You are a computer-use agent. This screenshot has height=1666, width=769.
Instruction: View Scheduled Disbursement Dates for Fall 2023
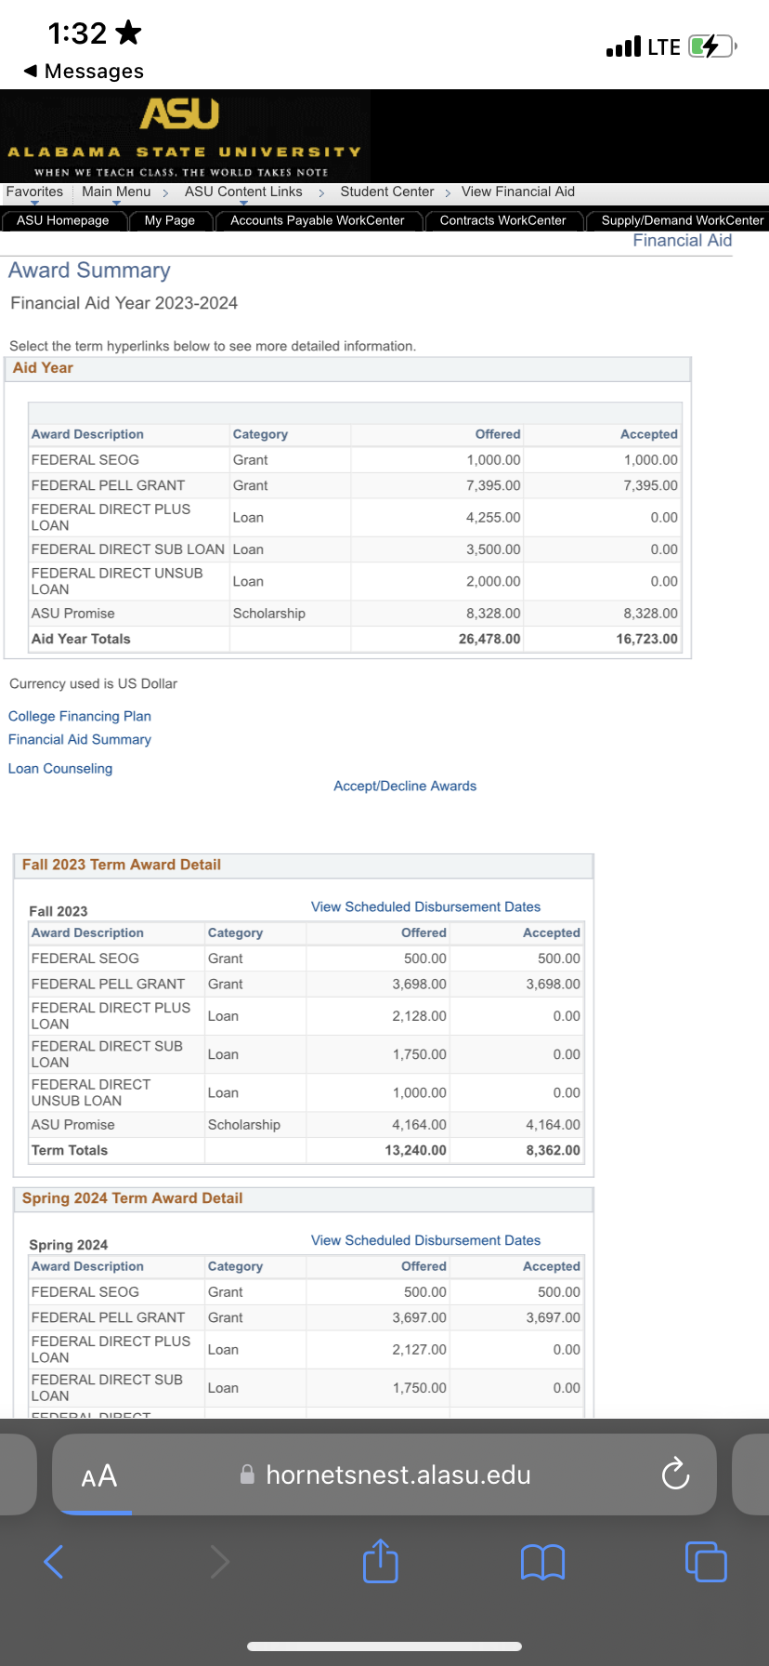[425, 906]
